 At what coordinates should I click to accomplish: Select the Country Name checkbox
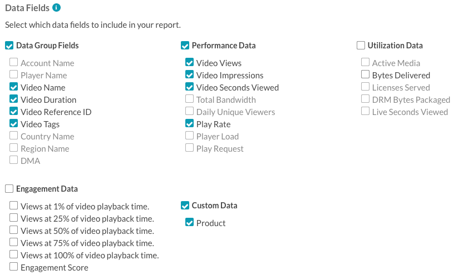click(x=13, y=135)
